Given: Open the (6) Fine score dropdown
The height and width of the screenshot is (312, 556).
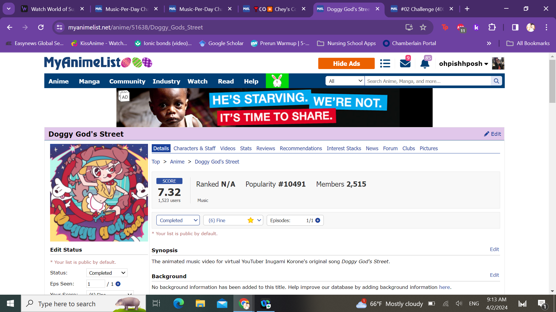Looking at the screenshot, I should [233, 220].
